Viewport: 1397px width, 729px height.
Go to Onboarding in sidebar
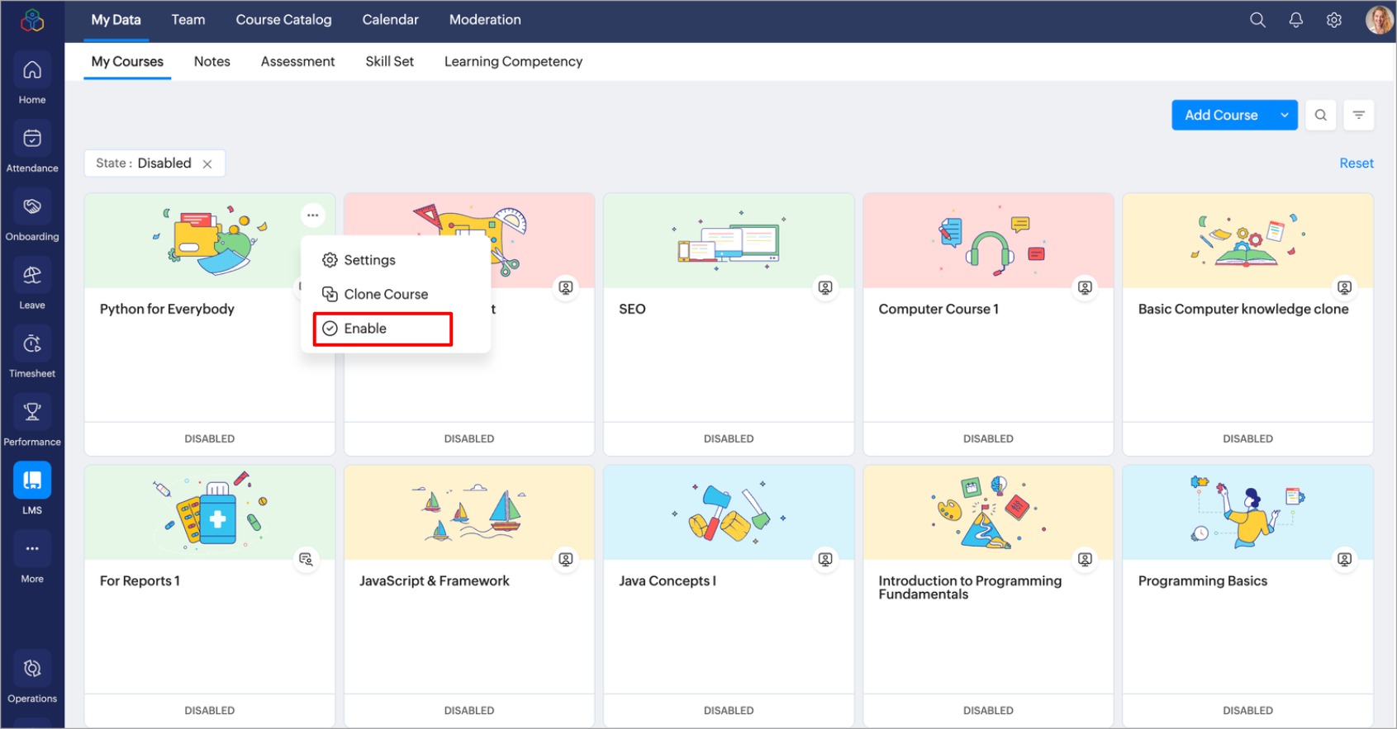coord(32,216)
